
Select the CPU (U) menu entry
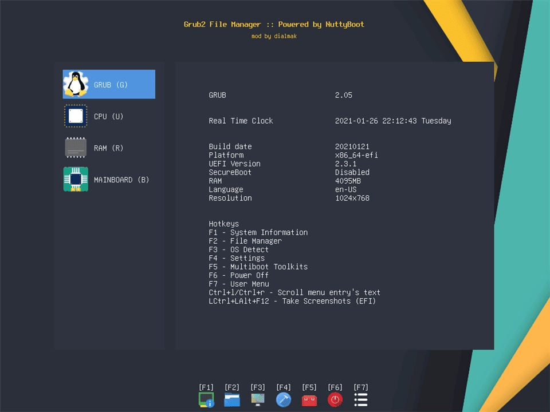109,116
